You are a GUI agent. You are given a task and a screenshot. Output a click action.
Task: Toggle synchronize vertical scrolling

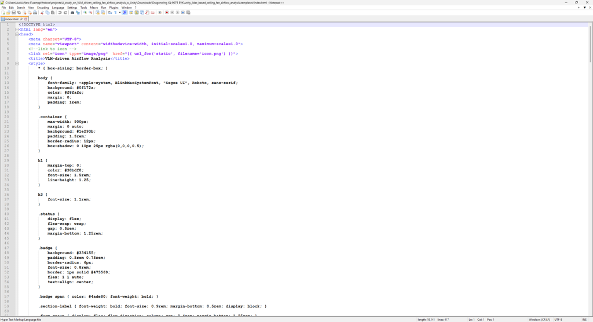(x=97, y=13)
